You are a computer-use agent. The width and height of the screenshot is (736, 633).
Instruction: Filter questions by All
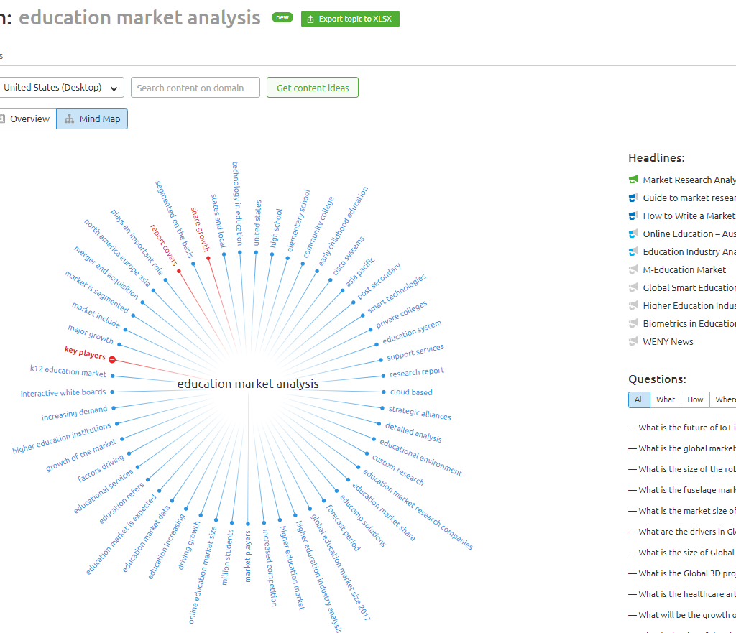coord(639,399)
